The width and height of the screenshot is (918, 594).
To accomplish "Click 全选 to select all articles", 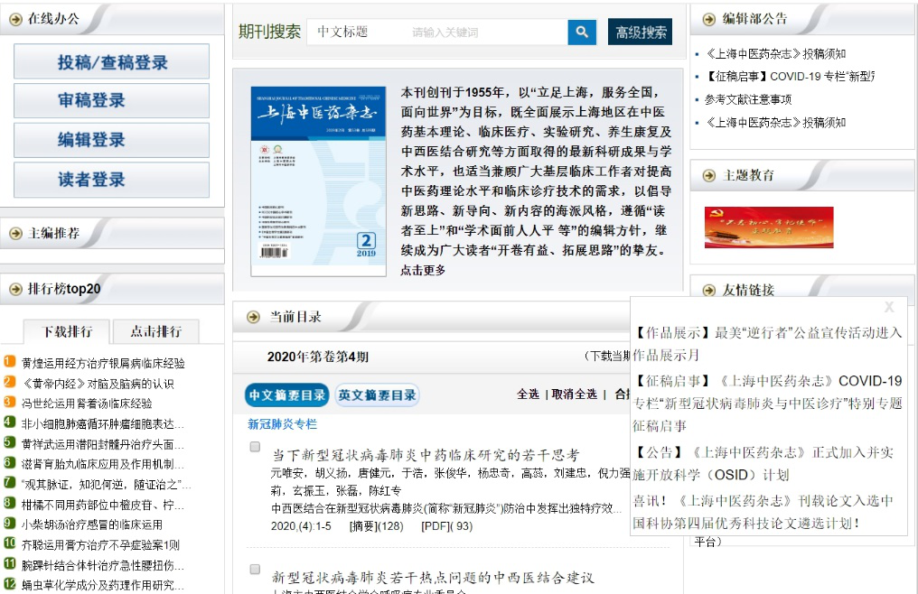I will tap(528, 394).
